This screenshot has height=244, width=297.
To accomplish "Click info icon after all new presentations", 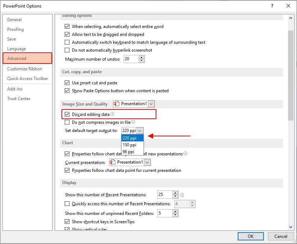I will (186, 154).
